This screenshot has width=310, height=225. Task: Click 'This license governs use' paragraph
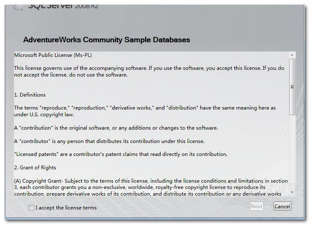tap(149, 72)
